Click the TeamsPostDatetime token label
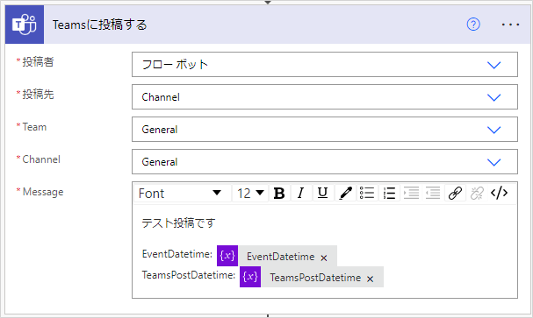Image resolution: width=533 pixels, height=318 pixels. (315, 278)
